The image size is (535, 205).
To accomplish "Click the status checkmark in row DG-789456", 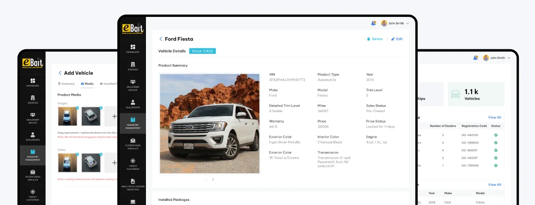I will [496, 166].
